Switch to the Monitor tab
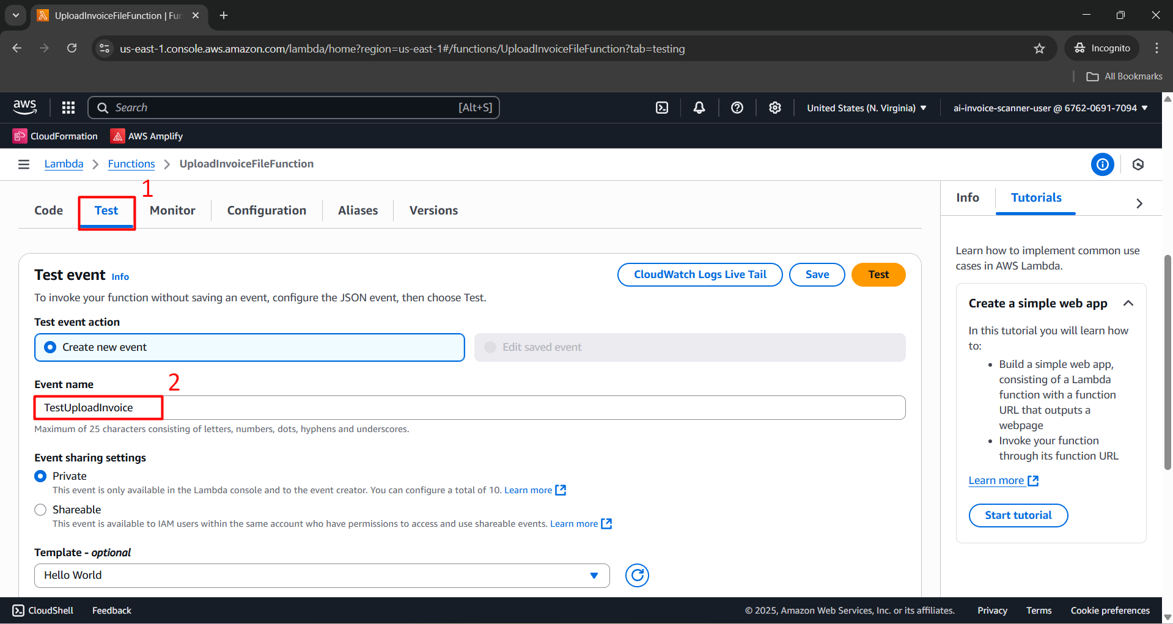The width and height of the screenshot is (1173, 624). [172, 210]
